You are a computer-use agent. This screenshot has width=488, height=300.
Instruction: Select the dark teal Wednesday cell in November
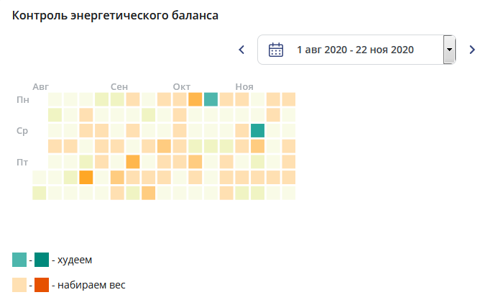click(x=258, y=130)
